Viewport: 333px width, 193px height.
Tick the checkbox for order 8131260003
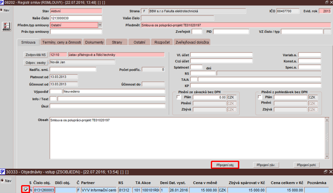click(26, 190)
